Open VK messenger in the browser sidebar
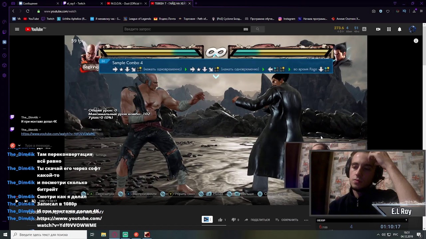Image resolution: width=426 pixels, height=239 pixels. point(4,42)
